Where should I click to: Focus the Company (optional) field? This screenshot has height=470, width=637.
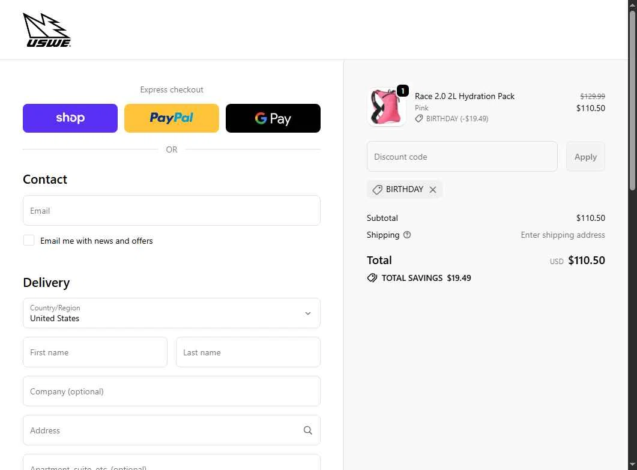[172, 391]
